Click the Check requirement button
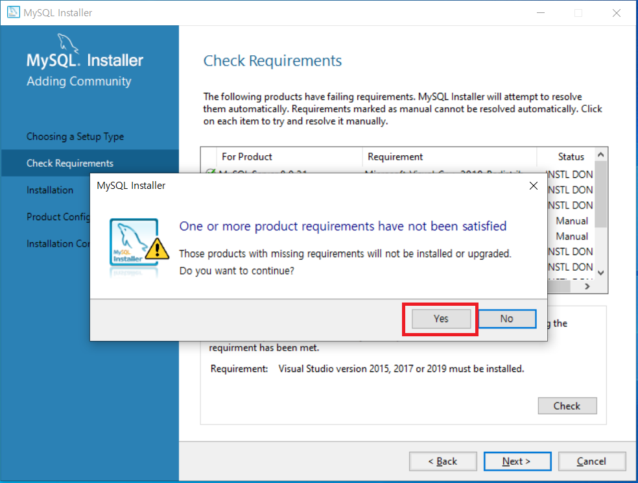This screenshot has height=483, width=638. point(567,406)
